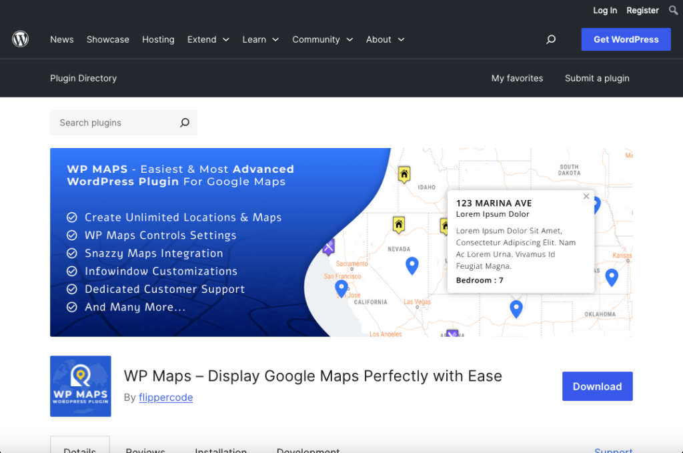Expand the About dropdown menu
683x453 pixels.
tap(385, 39)
